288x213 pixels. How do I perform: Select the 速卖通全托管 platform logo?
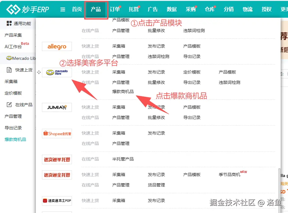[57, 175]
